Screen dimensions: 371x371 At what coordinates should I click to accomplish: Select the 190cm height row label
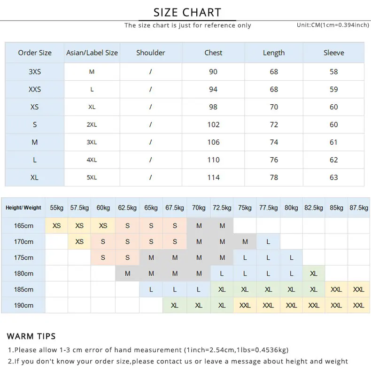pyautogui.click(x=23, y=305)
